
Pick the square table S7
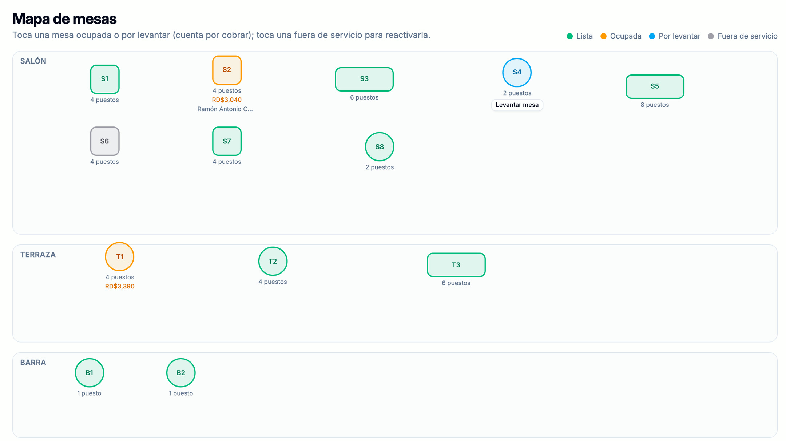[227, 141]
